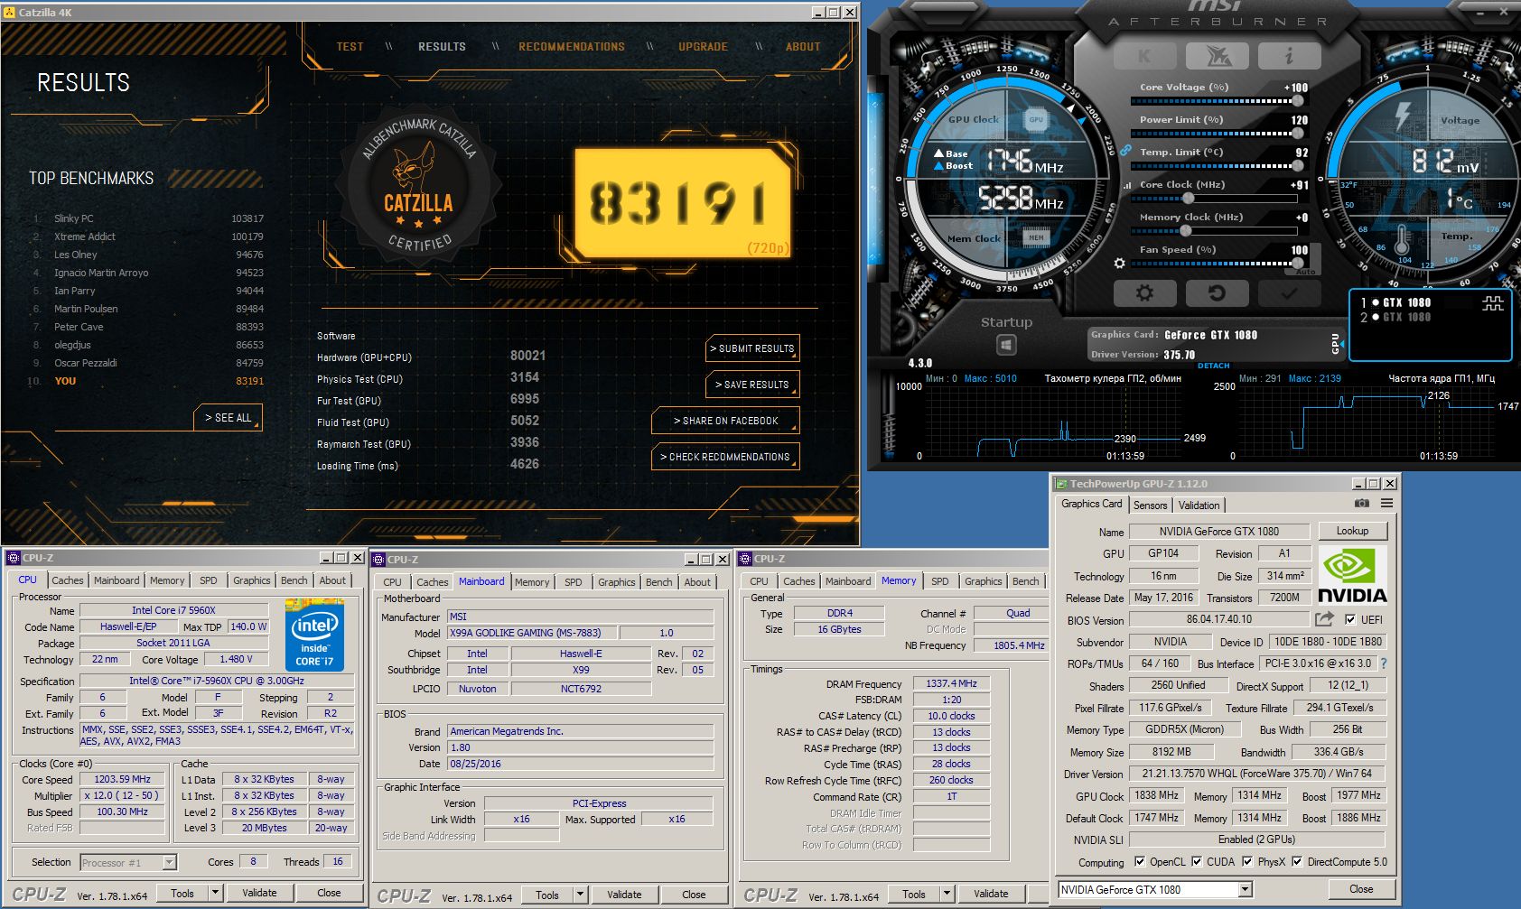Click the link icon beside Temp. Limit
The height and width of the screenshot is (909, 1521).
[1125, 151]
